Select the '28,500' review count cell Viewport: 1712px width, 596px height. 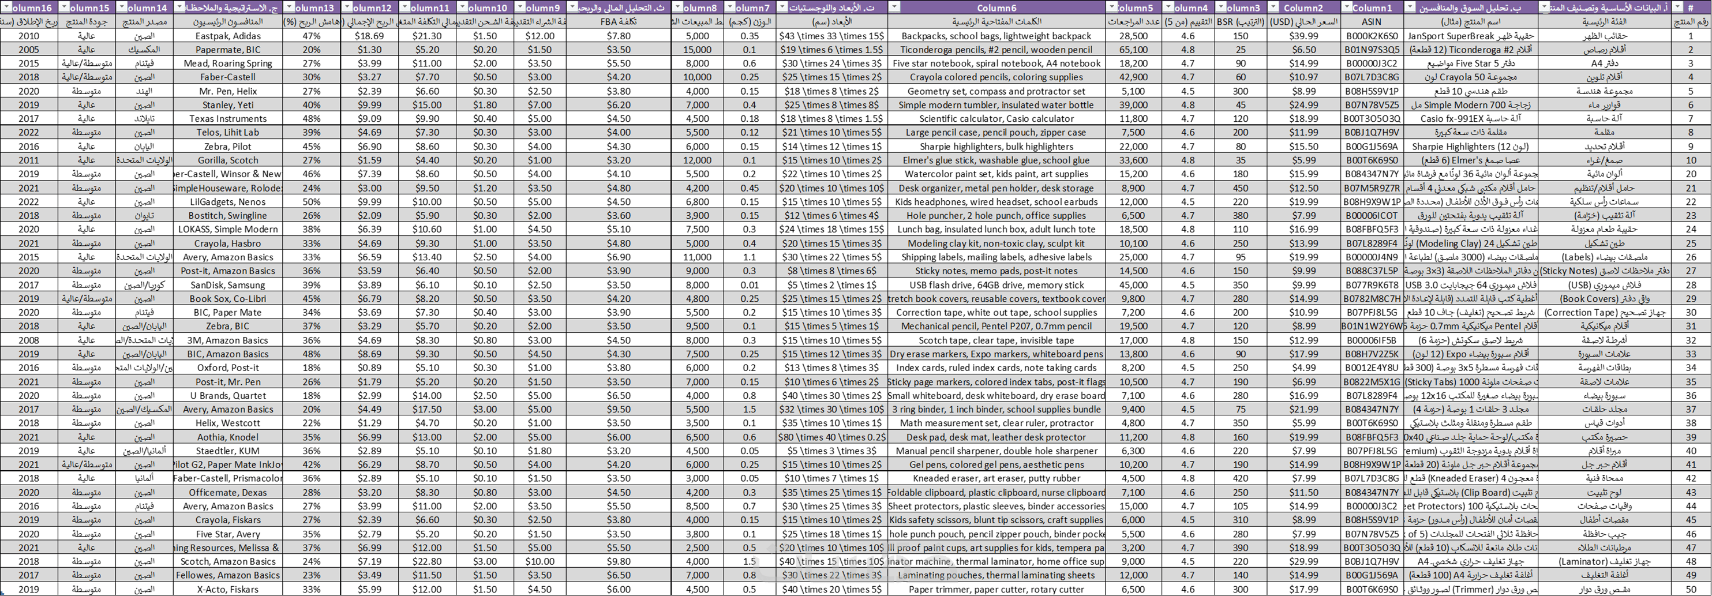[1133, 36]
